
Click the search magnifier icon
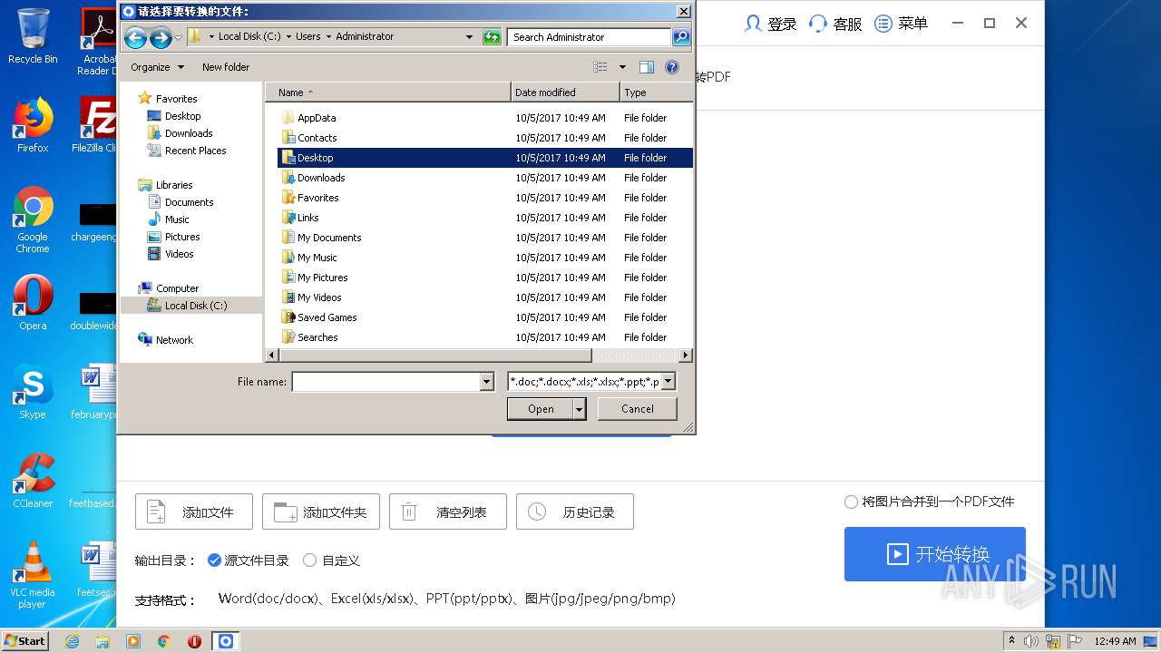[681, 37]
